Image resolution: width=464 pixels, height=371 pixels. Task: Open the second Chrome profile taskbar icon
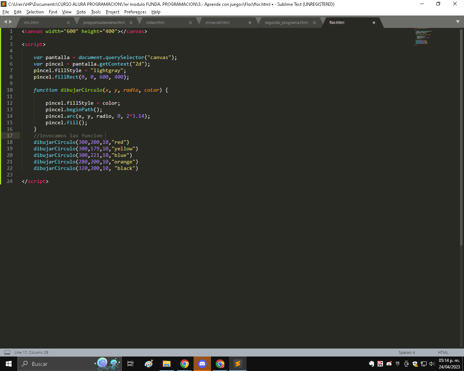pyautogui.click(x=220, y=364)
